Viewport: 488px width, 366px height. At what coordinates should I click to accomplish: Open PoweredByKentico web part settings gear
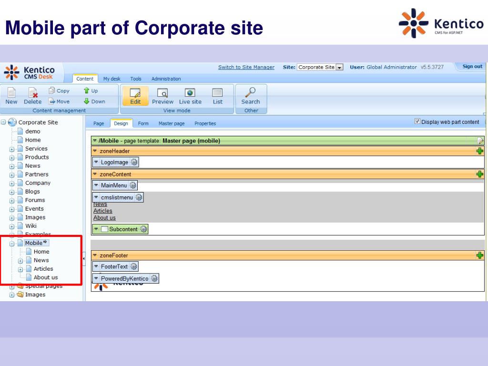click(154, 278)
